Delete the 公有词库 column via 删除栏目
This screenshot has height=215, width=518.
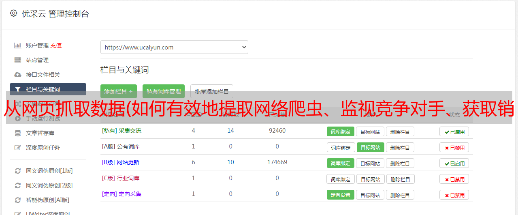click(x=400, y=147)
